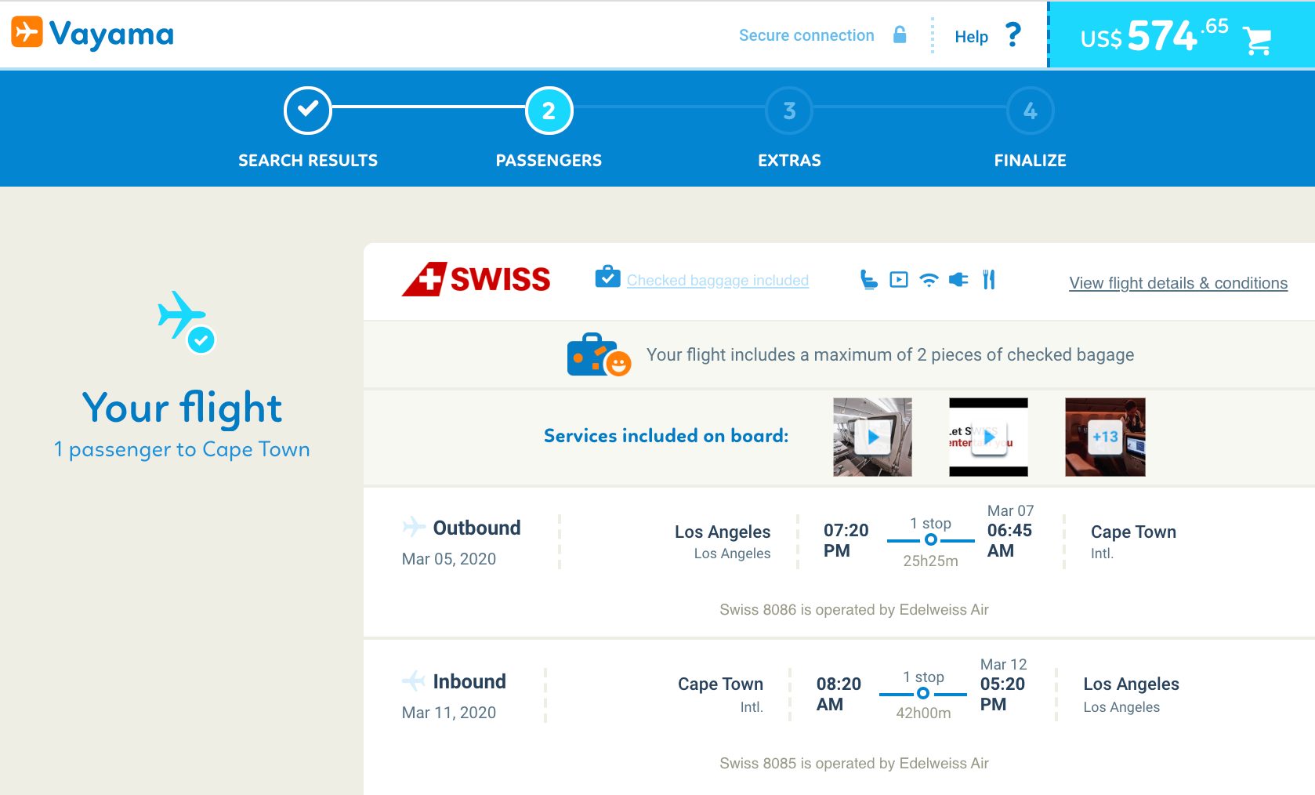Jump to Extras step 3 circle
The width and height of the screenshot is (1315, 795).
[789, 111]
